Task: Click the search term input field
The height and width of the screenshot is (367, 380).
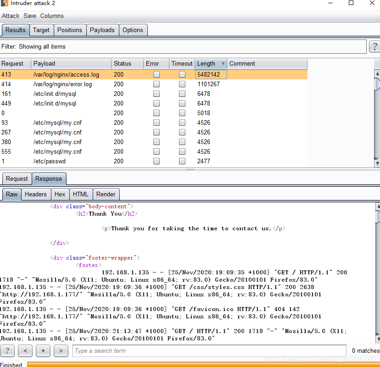Action: (209, 350)
